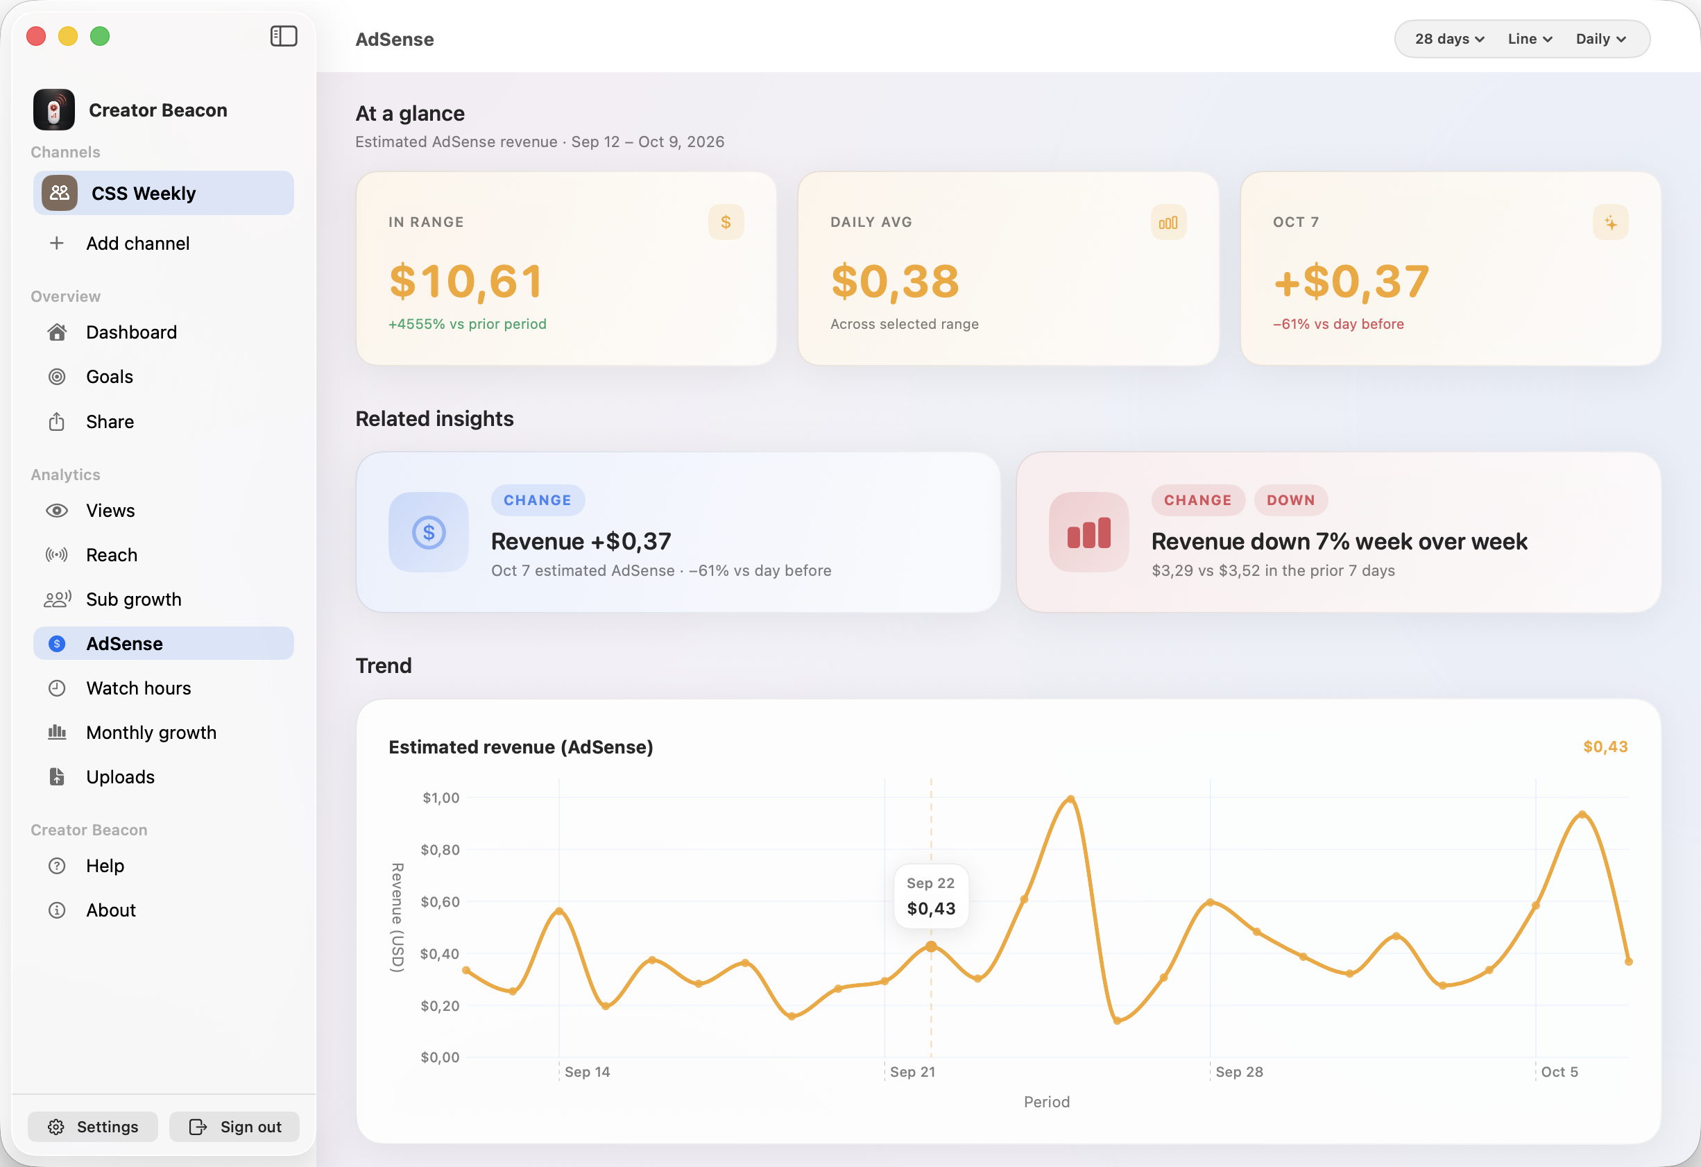Open Monthly growth in the sidebar

click(x=163, y=732)
